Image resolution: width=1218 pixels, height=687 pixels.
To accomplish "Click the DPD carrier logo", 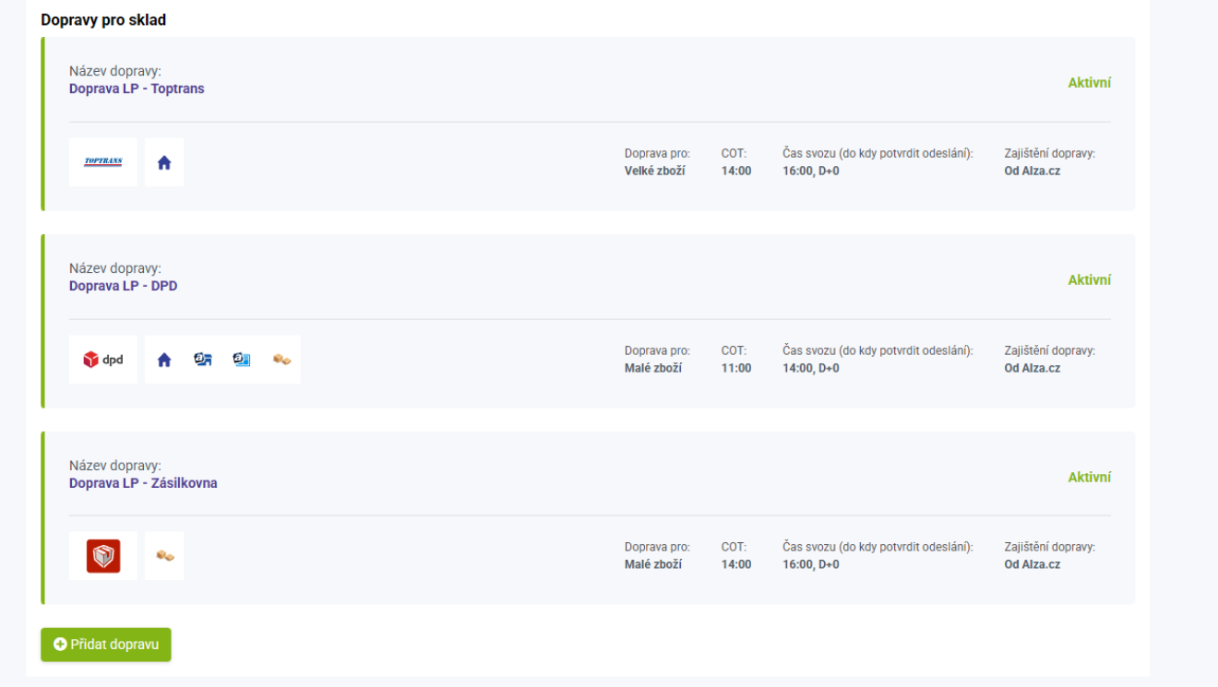I will point(103,360).
